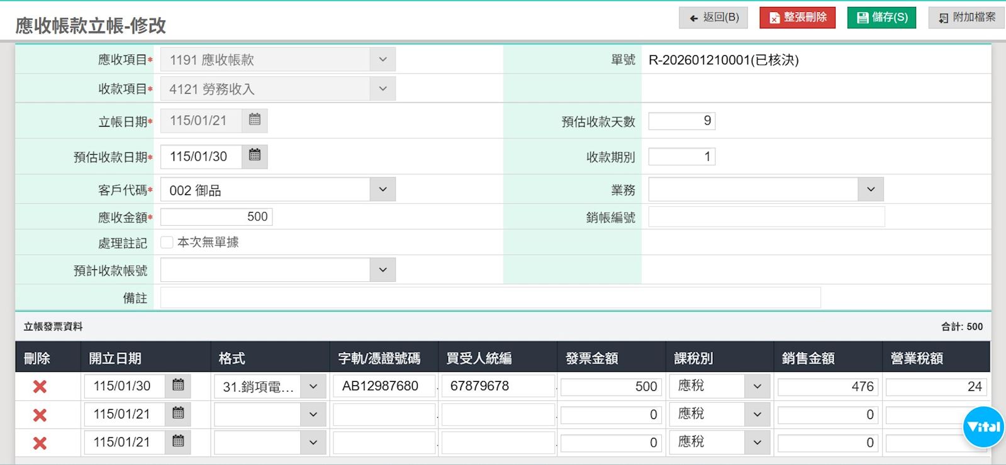The height and width of the screenshot is (465, 1006).
Task: Open the Vital chat bubble
Action: click(983, 427)
